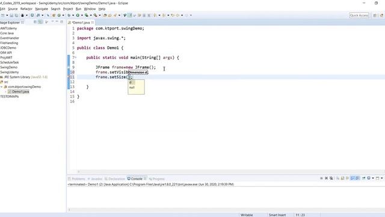Click the Open Type icon in toolbar
Viewport: 385px width, 217px height.
pos(105,15)
